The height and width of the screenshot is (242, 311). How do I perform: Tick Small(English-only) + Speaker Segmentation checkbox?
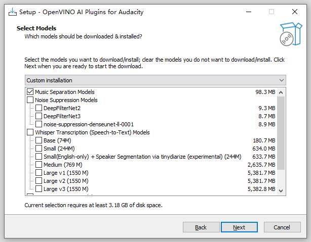pyautogui.click(x=38, y=157)
